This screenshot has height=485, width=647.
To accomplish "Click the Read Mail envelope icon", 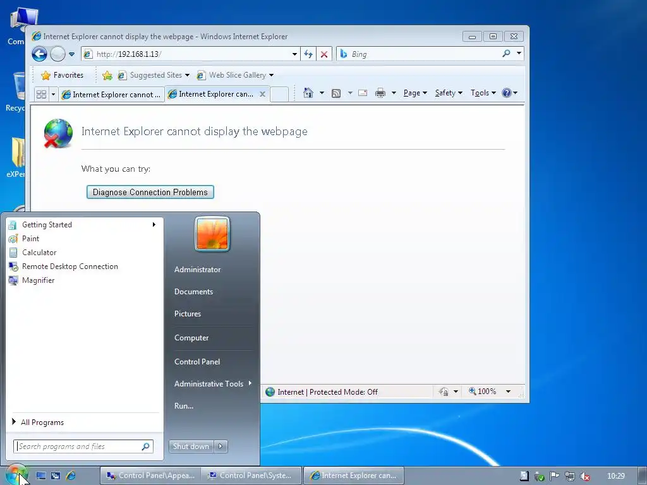I will click(363, 93).
